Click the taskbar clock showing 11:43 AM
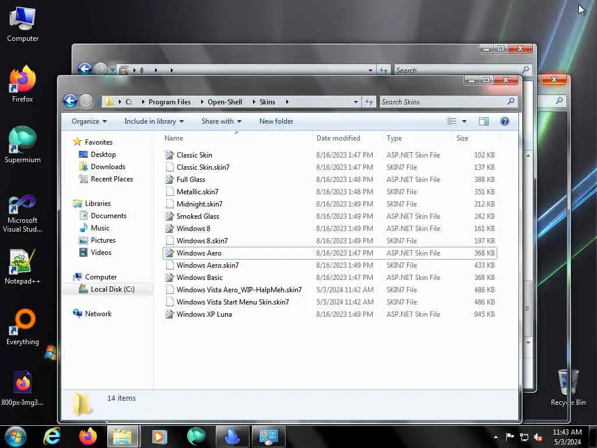This screenshot has height=448, width=597. point(567,437)
